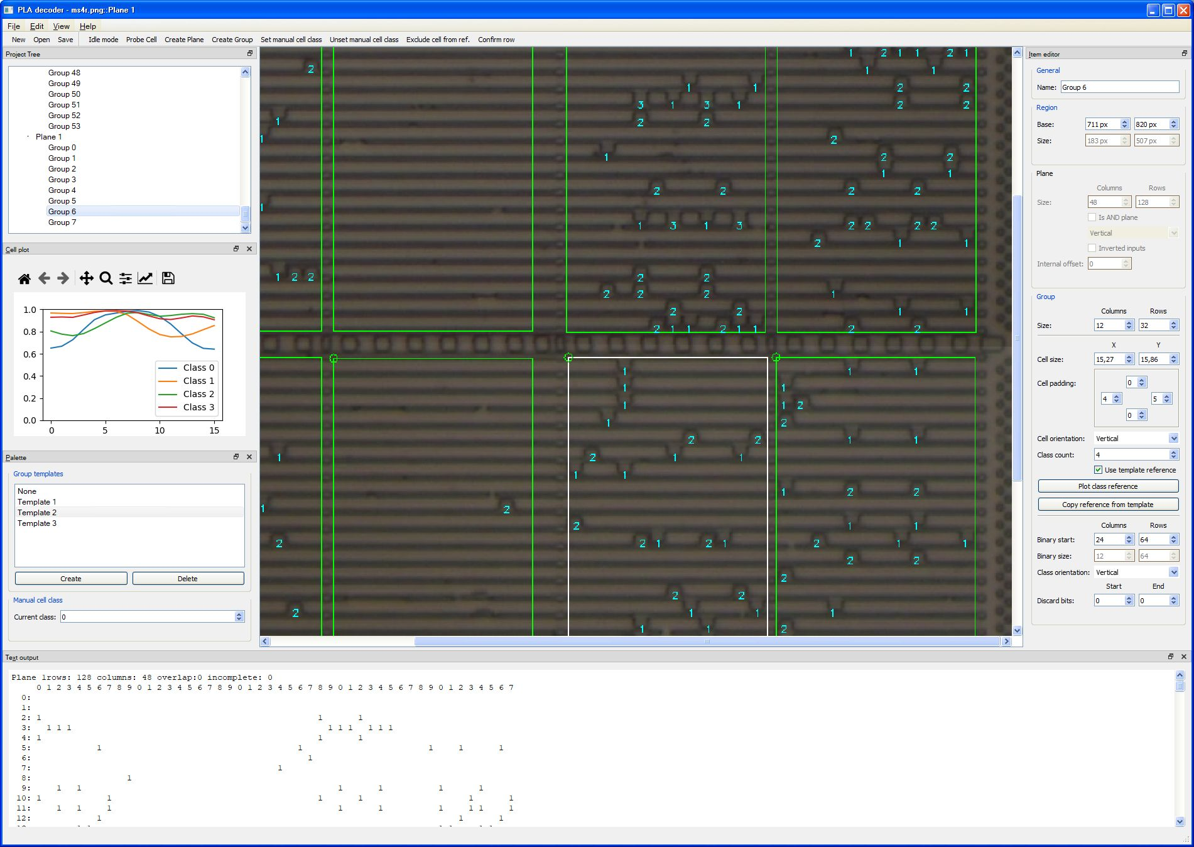Image resolution: width=1194 pixels, height=847 pixels.
Task: Click the forward arrow in Cell plot toolbar
Action: click(x=63, y=278)
